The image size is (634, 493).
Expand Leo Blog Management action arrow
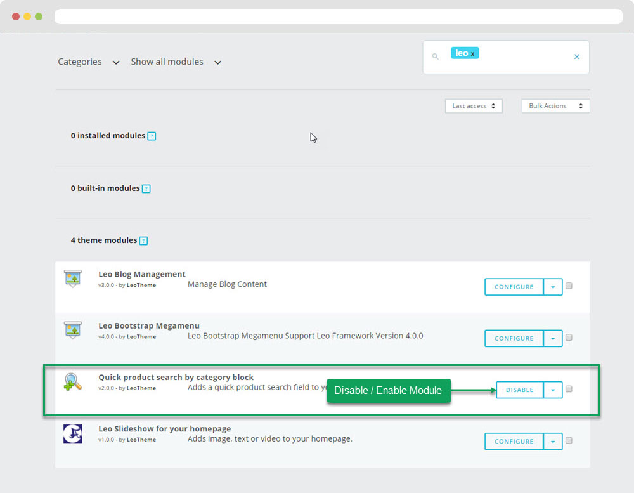[553, 287]
